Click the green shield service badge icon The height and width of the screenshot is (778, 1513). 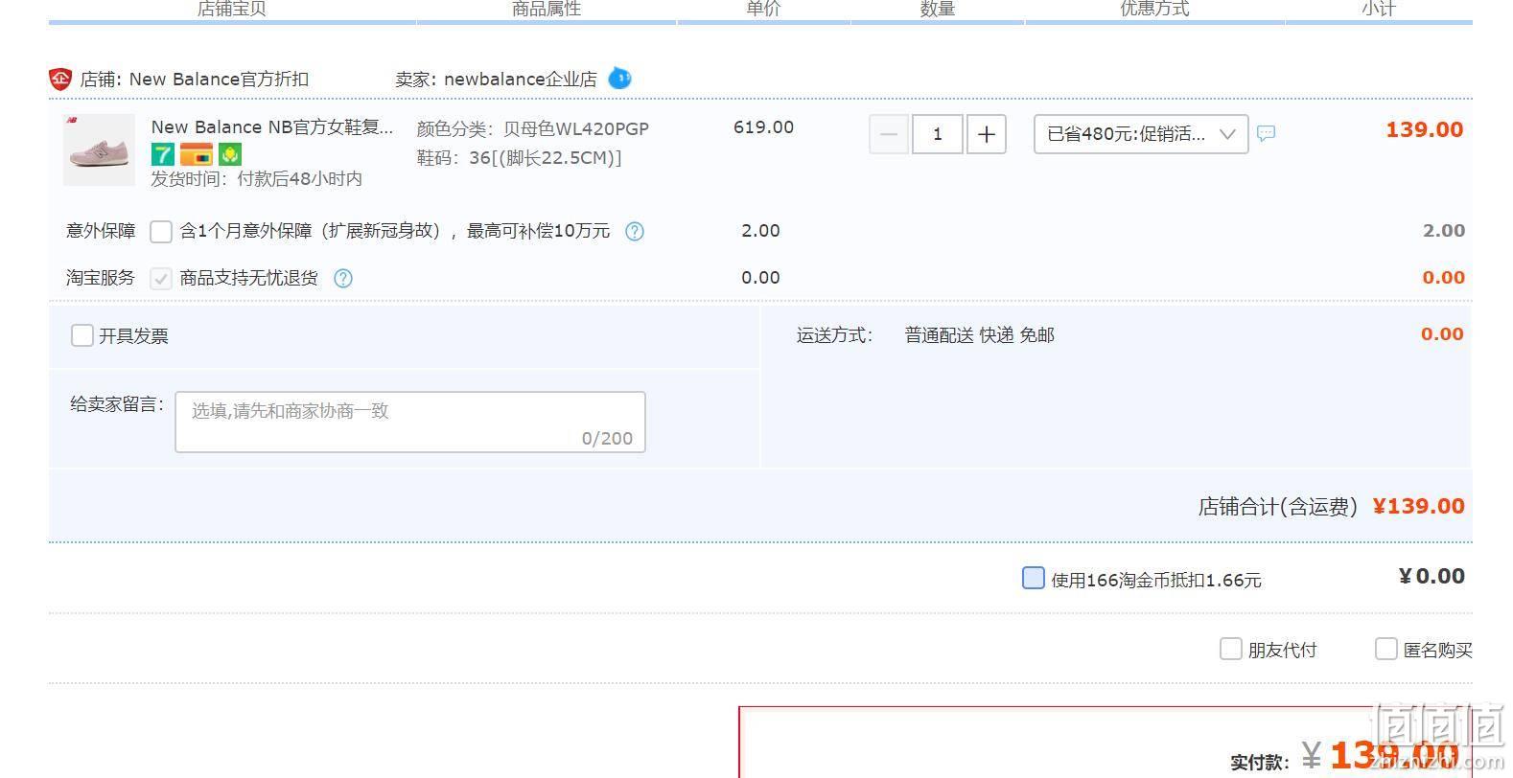tap(230, 154)
